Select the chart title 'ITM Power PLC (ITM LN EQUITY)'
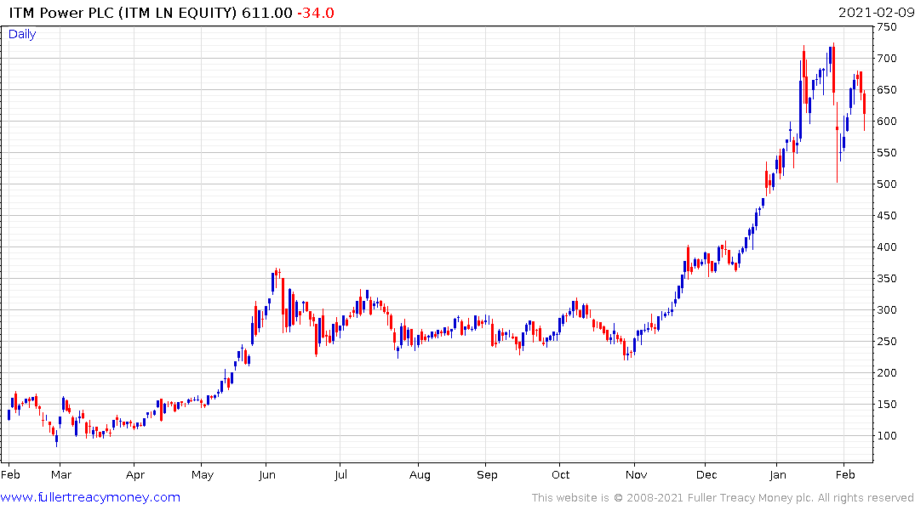Image resolution: width=915 pixels, height=510 pixels. [x=123, y=13]
